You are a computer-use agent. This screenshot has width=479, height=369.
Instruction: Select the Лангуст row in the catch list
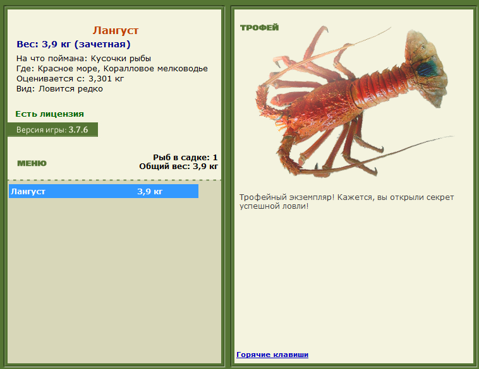[x=104, y=191]
